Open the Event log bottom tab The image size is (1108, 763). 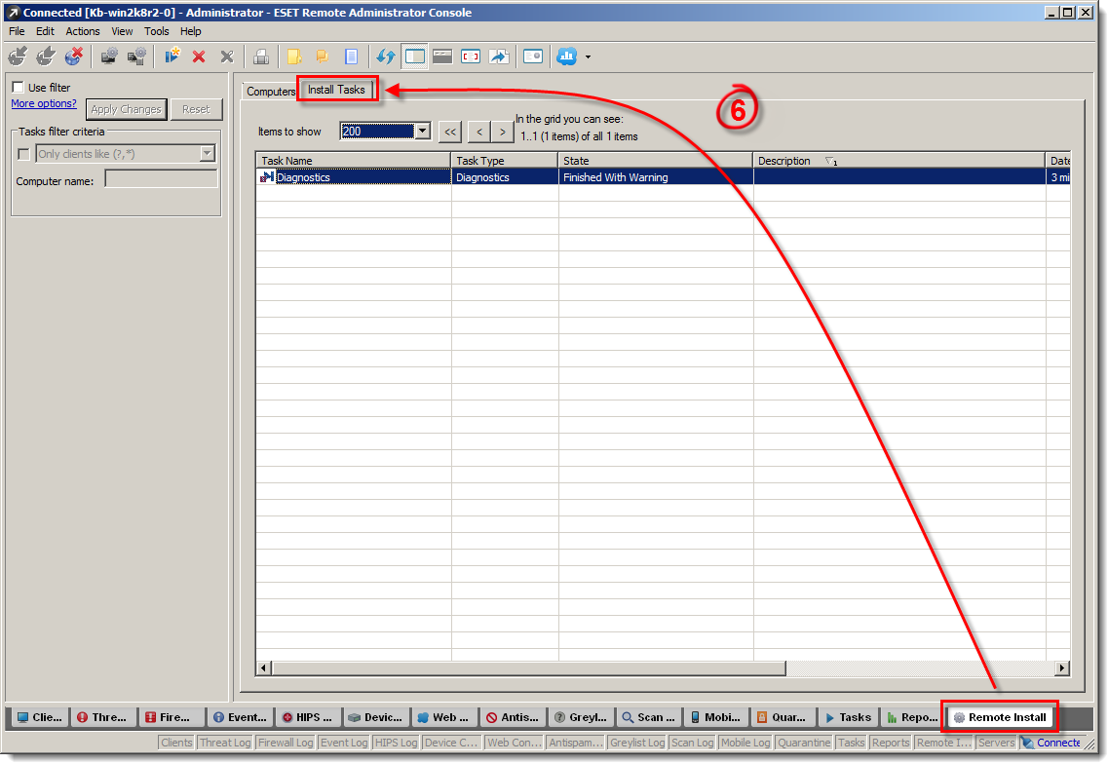(241, 717)
